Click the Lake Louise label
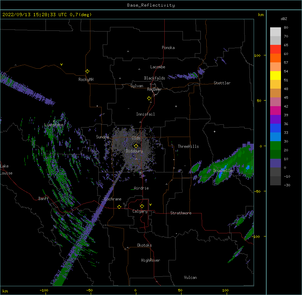The height and width of the screenshot is (295, 302). tap(6, 170)
